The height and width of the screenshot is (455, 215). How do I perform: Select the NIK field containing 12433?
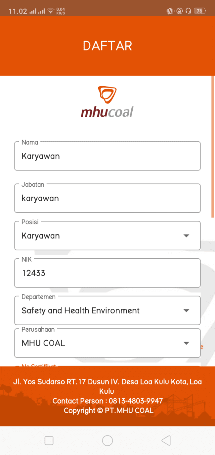(x=107, y=273)
